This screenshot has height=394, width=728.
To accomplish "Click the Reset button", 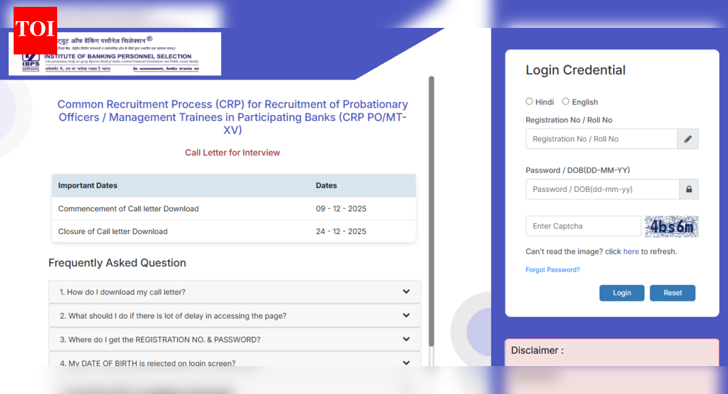I will click(672, 293).
